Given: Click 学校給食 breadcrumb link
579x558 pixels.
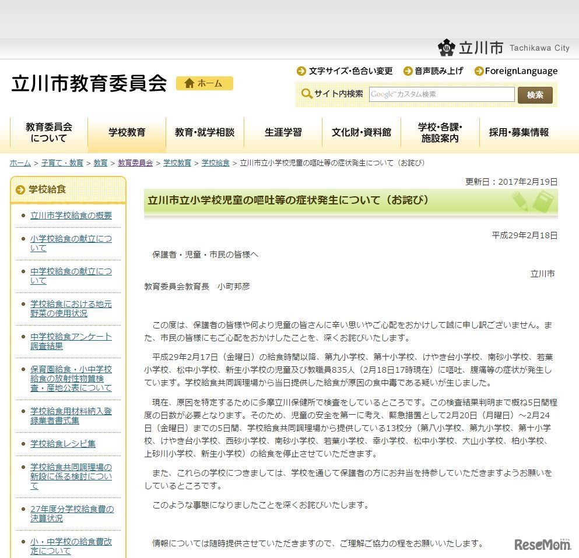Looking at the screenshot, I should 215,163.
